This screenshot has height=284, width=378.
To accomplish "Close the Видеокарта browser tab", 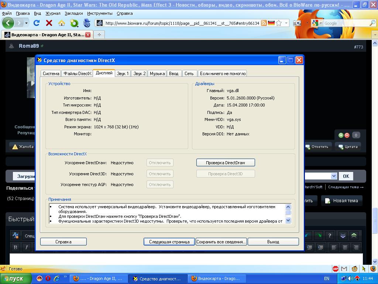I will click(x=88, y=35).
